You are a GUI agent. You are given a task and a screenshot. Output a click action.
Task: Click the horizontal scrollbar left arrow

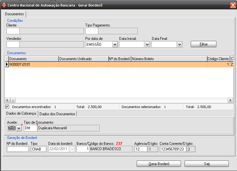7,100
